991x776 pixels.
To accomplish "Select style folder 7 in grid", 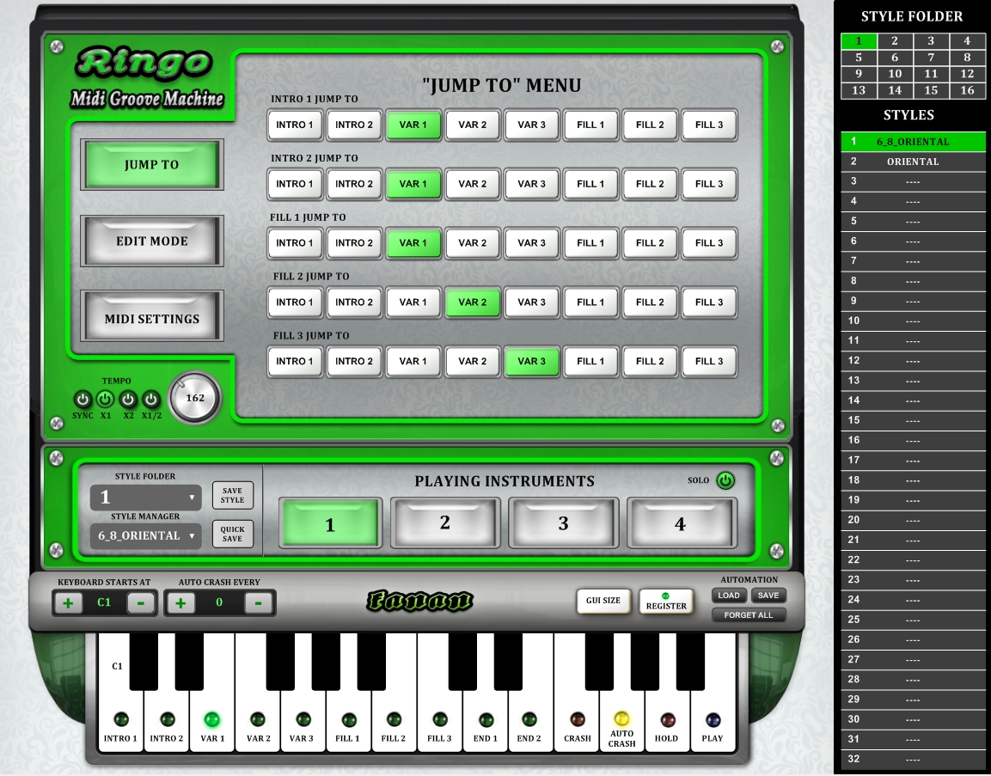I will click(x=931, y=58).
